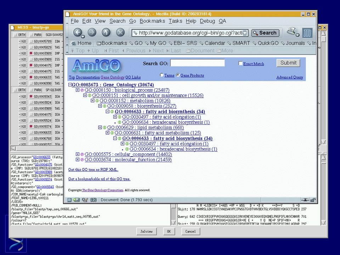Toggle the checkbox beside GO:0005789 in MESS window
The image size is (340, 255).
pyautogui.click(x=31, y=41)
